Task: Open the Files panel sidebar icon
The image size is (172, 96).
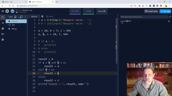Action: click(3, 17)
